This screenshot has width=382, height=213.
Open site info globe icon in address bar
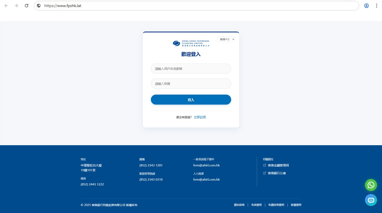click(x=39, y=6)
